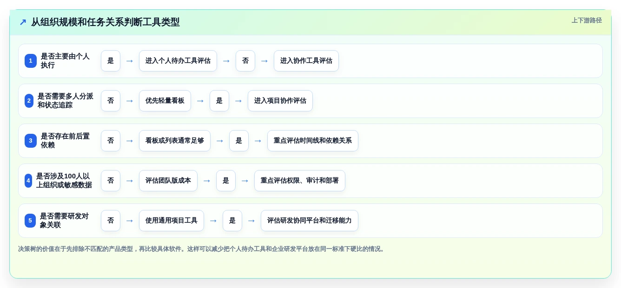
Task: Click question text 是否涉及100人以上组织或敏感数据
Action: pos(64,181)
